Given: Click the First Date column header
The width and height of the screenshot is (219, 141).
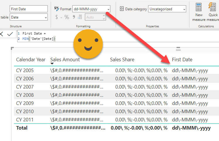Looking at the screenshot, I should (182, 60).
